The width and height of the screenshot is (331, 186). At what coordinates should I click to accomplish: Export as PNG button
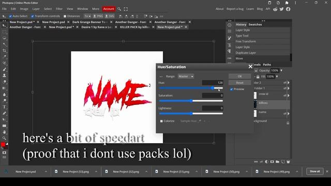pyautogui.click(x=98, y=16)
